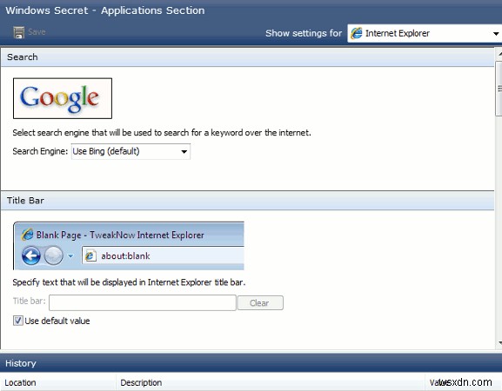This screenshot has height=391, width=502.
Task: Click the scrollbar up arrow
Action: (x=499, y=54)
